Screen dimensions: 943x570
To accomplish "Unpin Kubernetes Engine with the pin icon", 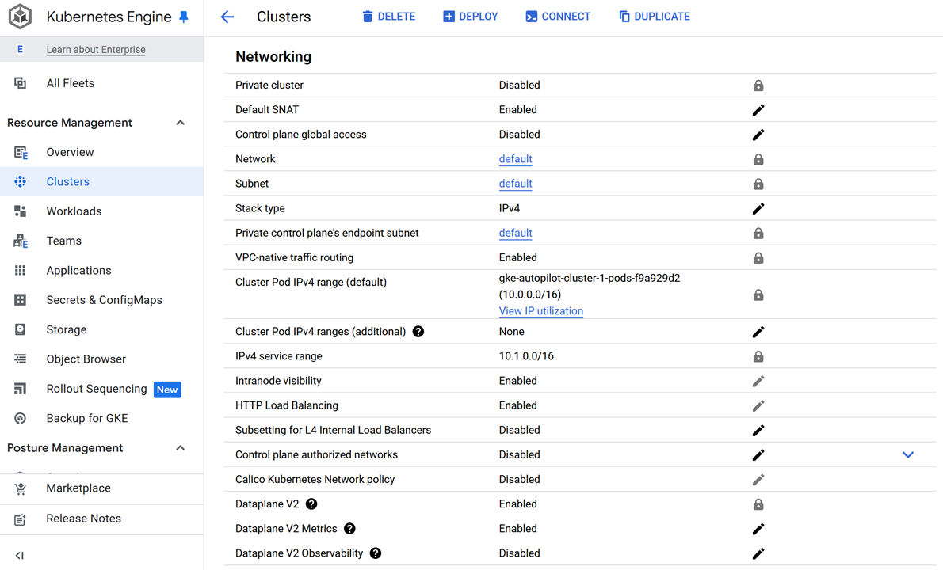I will click(x=184, y=17).
